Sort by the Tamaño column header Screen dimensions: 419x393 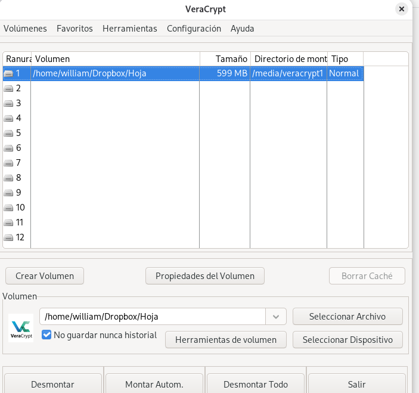click(x=225, y=59)
